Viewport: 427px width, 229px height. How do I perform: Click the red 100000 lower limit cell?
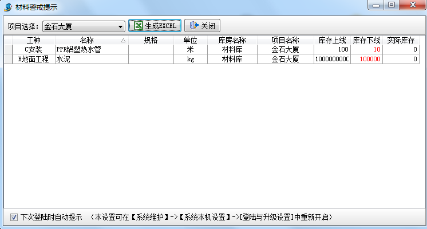pos(366,59)
